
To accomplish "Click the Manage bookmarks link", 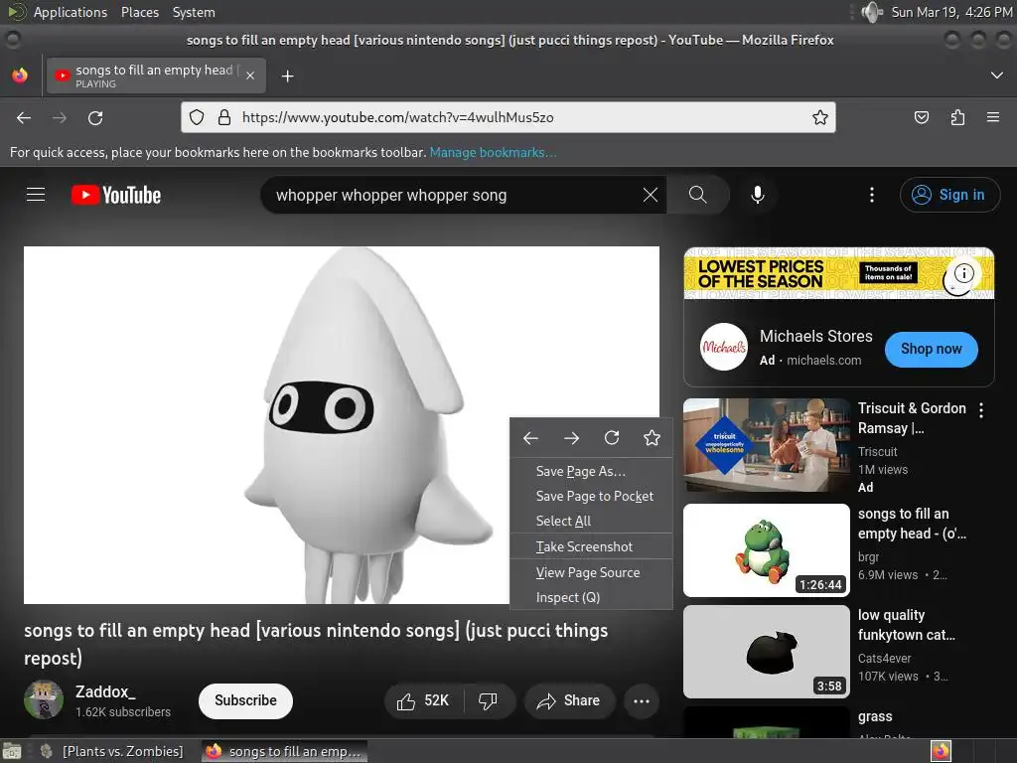I will click(x=493, y=152).
